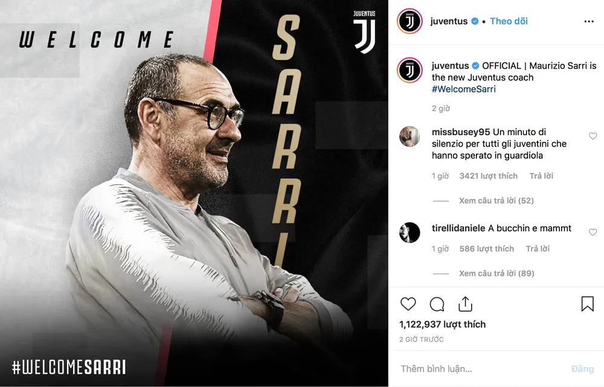The image size is (604, 387).
Task: Share the post using the share icon
Action: click(x=465, y=304)
